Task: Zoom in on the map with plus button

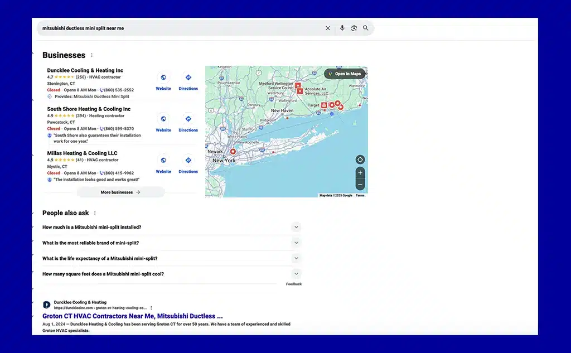Action: 360,173
